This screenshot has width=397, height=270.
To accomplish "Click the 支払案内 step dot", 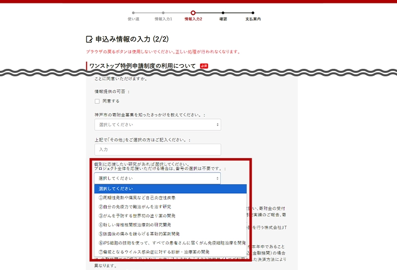I will pyautogui.click(x=253, y=13).
